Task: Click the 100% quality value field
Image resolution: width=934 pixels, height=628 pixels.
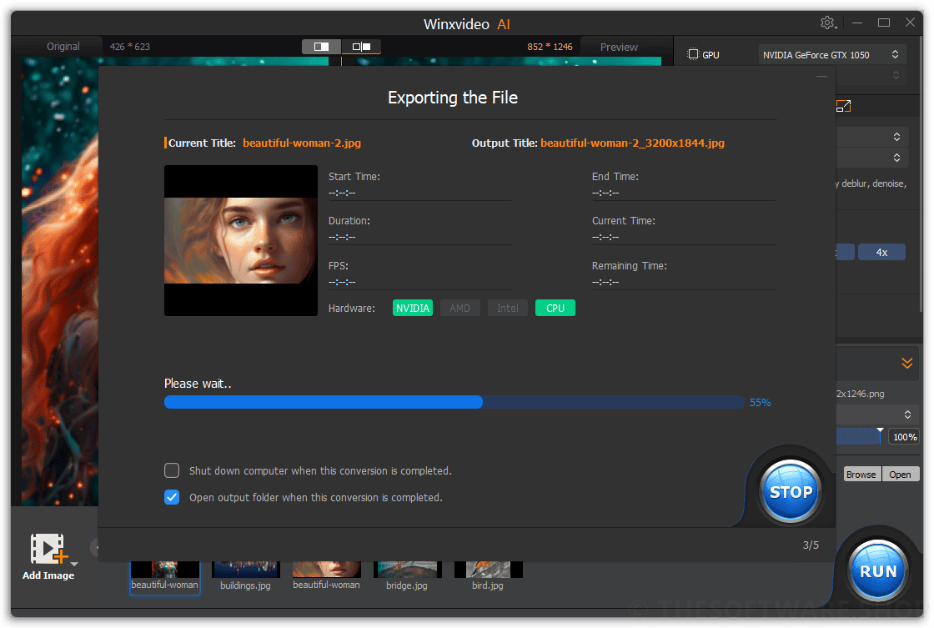Action: (904, 437)
